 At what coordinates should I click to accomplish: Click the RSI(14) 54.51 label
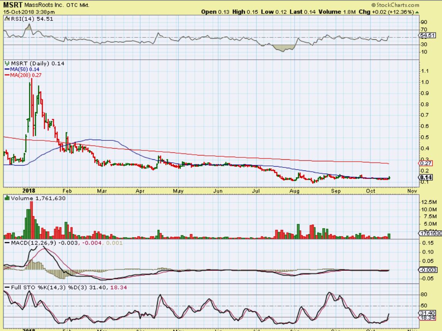32,19
